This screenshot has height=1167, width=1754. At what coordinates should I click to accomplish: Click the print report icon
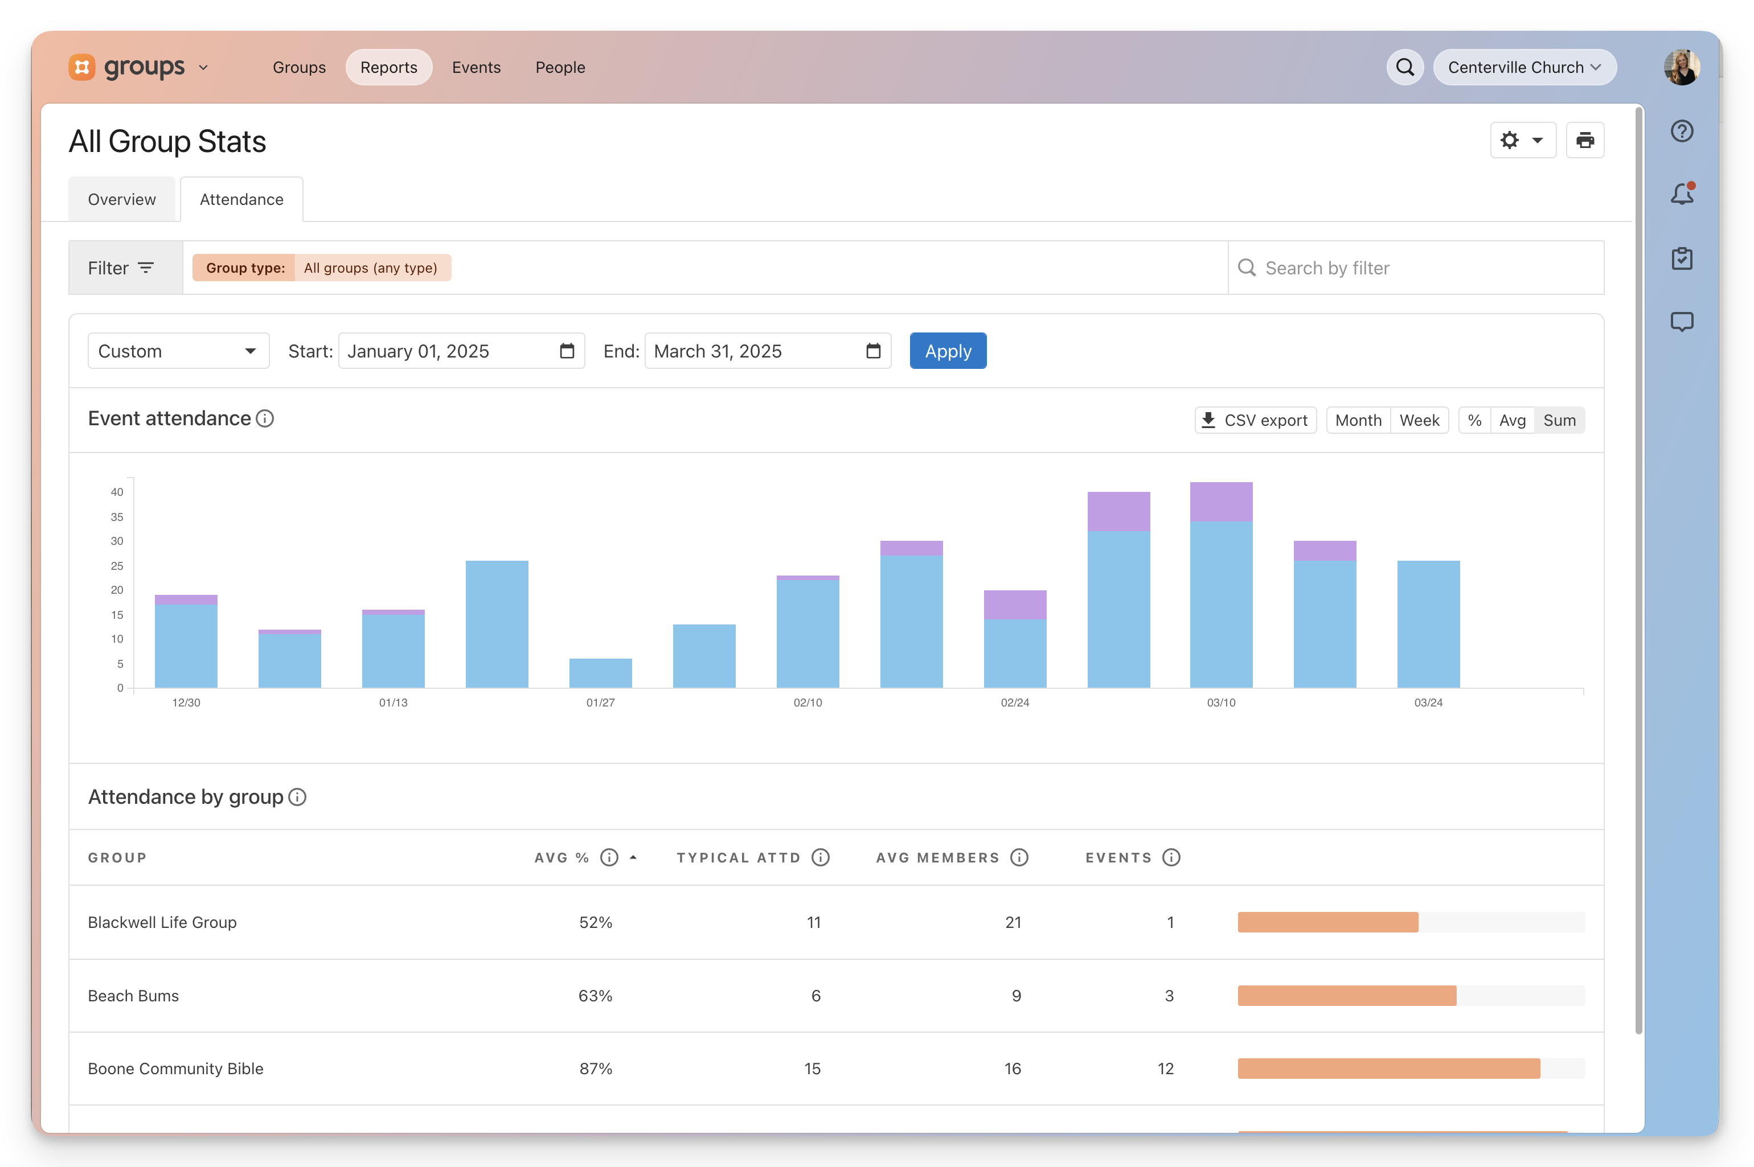point(1584,140)
